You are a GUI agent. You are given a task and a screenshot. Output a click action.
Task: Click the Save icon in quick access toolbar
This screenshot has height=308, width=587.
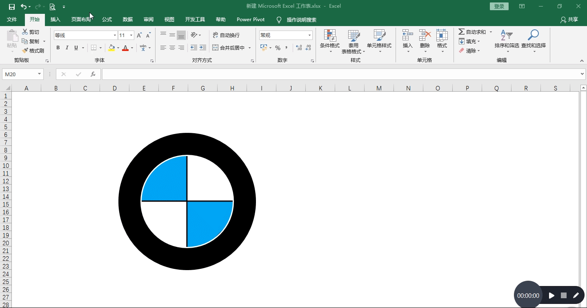click(12, 7)
